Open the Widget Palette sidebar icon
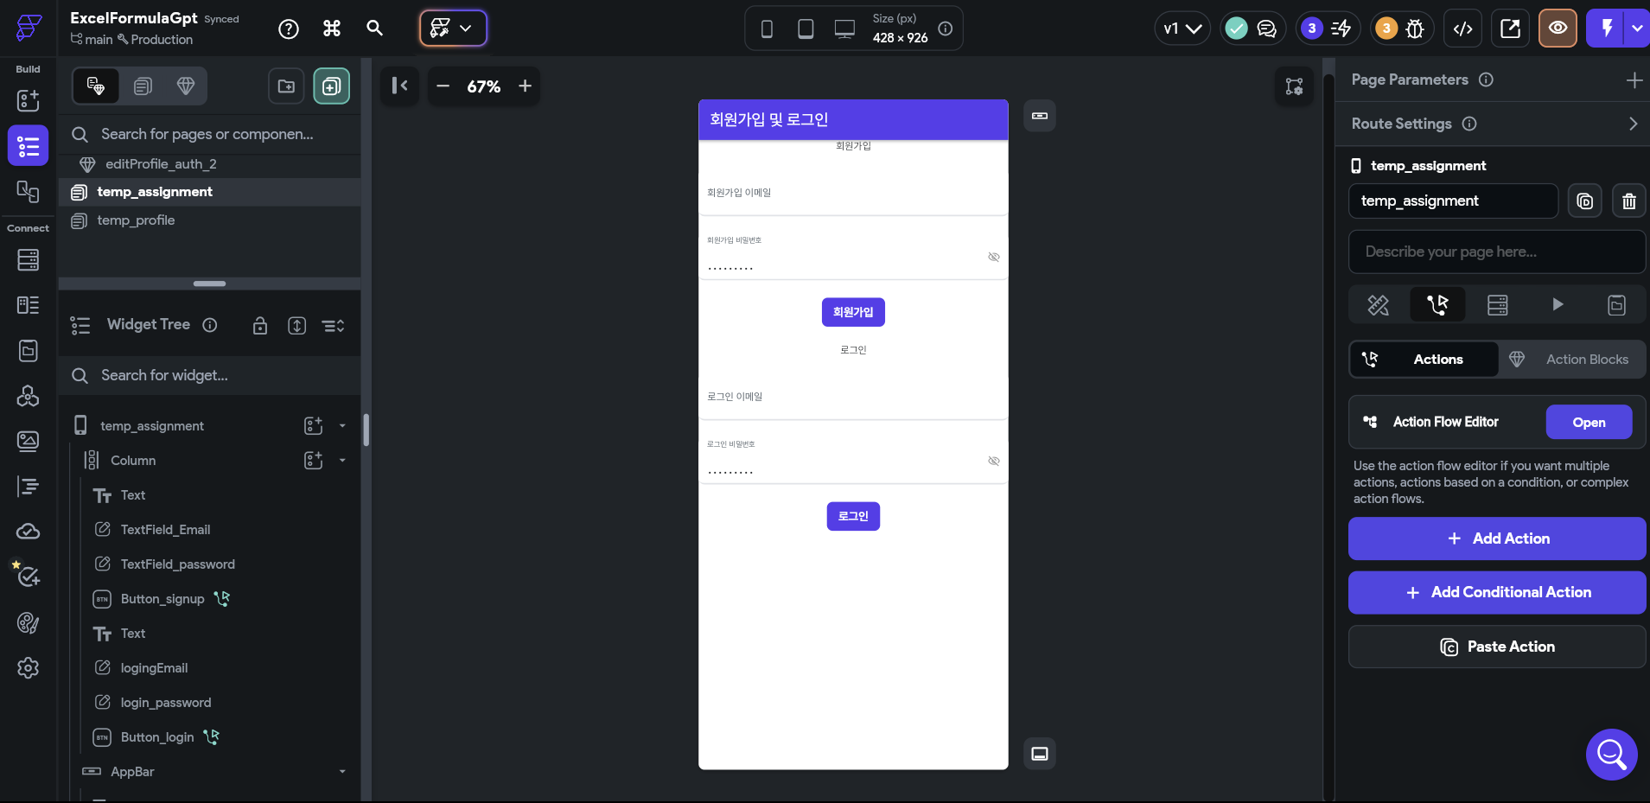 pyautogui.click(x=29, y=100)
